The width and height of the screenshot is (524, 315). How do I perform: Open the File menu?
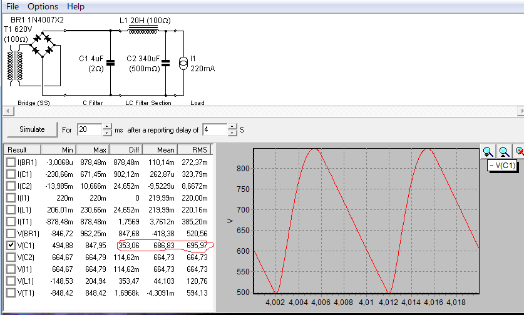[13, 6]
